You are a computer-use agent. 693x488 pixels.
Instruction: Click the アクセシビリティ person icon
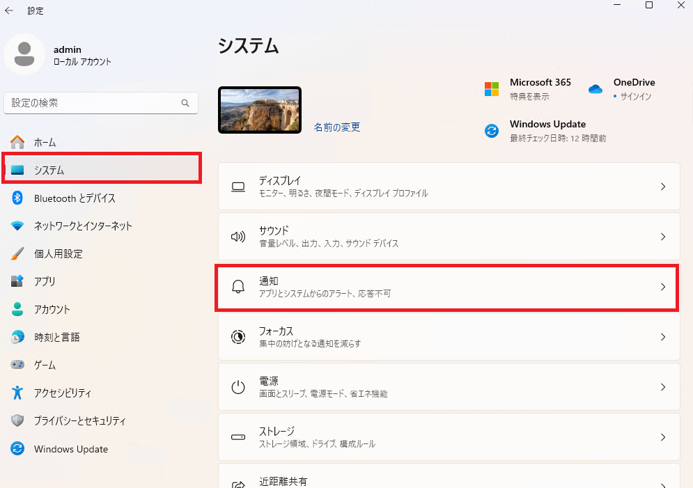tap(17, 393)
